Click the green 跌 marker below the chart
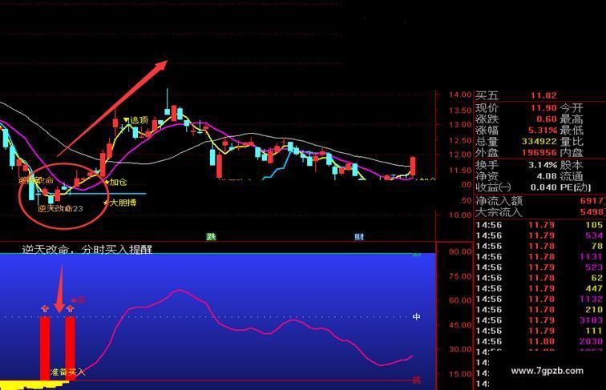This screenshot has height=390, width=606. [x=211, y=237]
